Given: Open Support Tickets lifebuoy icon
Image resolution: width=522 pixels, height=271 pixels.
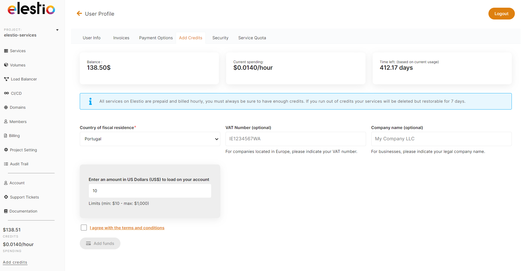Looking at the screenshot, I should coord(6,197).
